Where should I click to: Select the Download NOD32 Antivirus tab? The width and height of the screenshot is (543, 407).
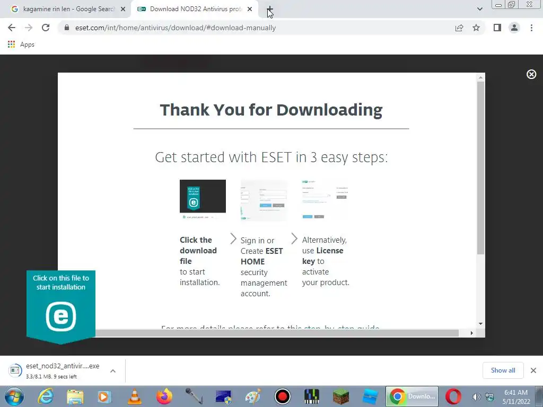pyautogui.click(x=195, y=10)
